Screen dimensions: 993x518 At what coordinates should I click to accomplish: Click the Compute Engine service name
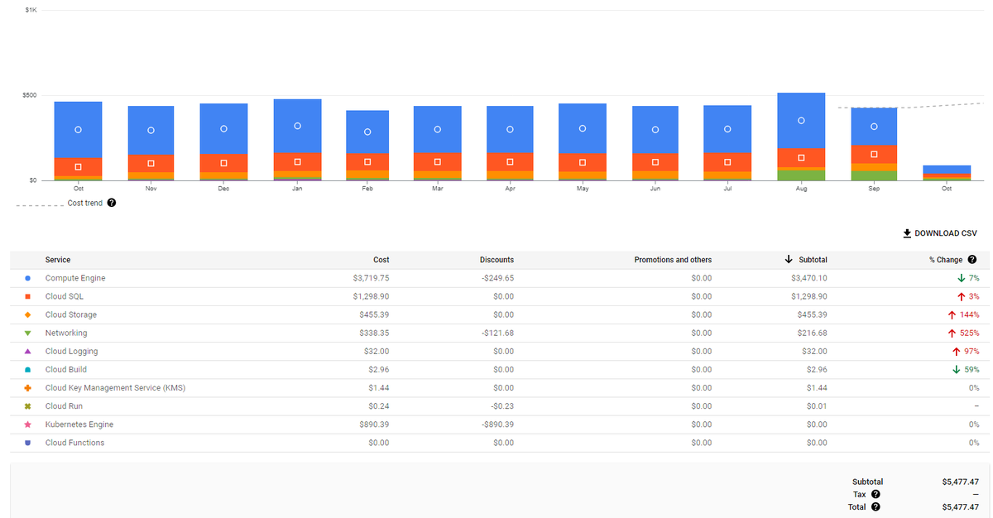75,278
